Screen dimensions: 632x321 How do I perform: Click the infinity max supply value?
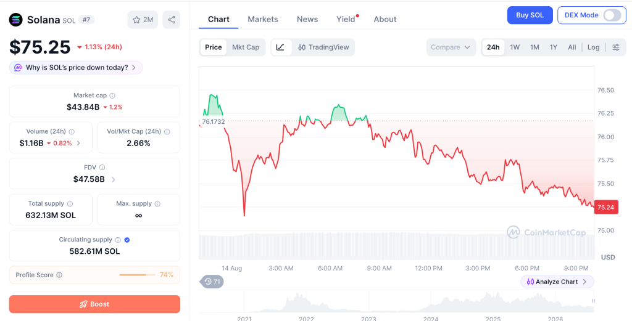click(138, 216)
